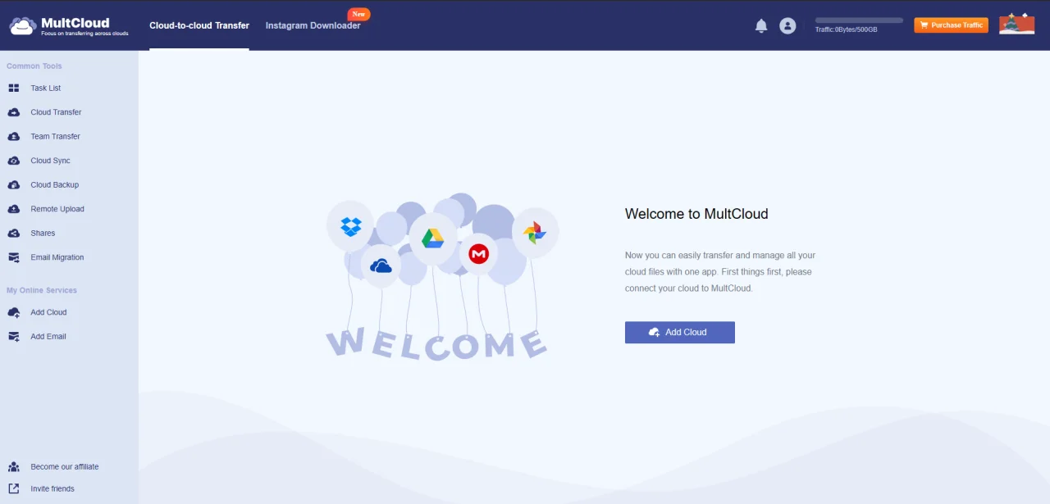Click the Add Email sidebar icon

(x=14, y=336)
